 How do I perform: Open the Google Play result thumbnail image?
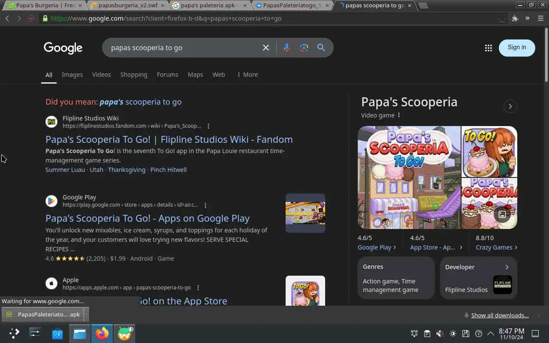(x=305, y=213)
